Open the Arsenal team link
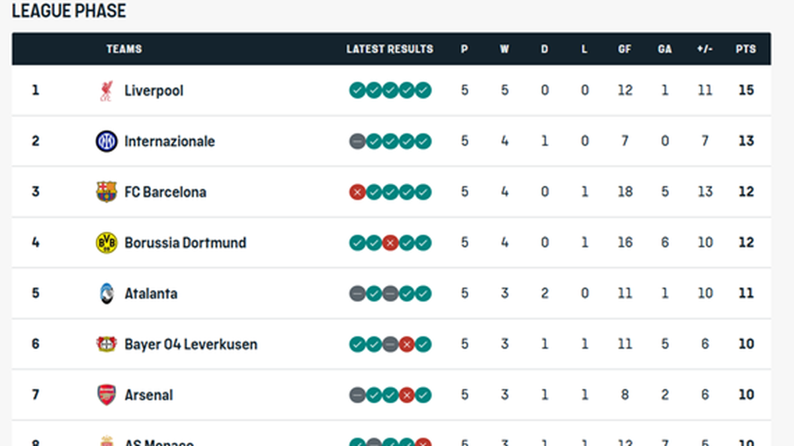Screen dimensions: 794x446 tap(149, 395)
